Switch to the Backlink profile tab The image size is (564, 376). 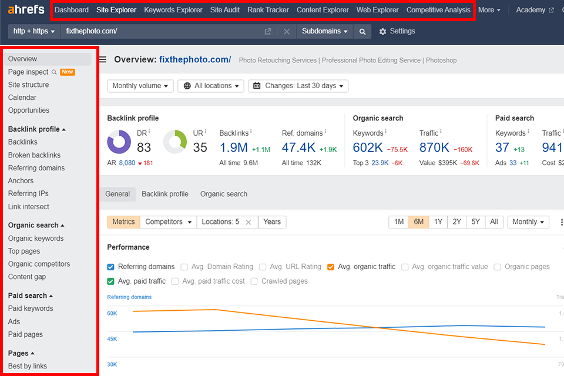[x=164, y=194]
